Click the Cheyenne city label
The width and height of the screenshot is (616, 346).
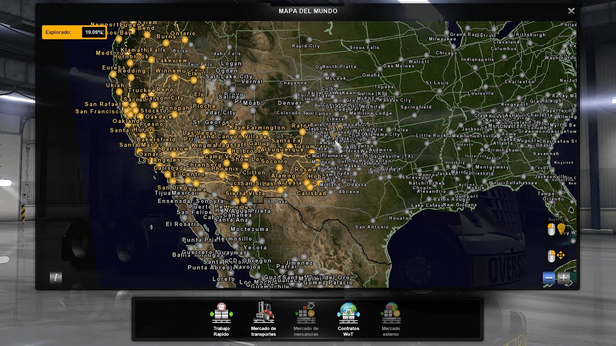click(x=293, y=83)
